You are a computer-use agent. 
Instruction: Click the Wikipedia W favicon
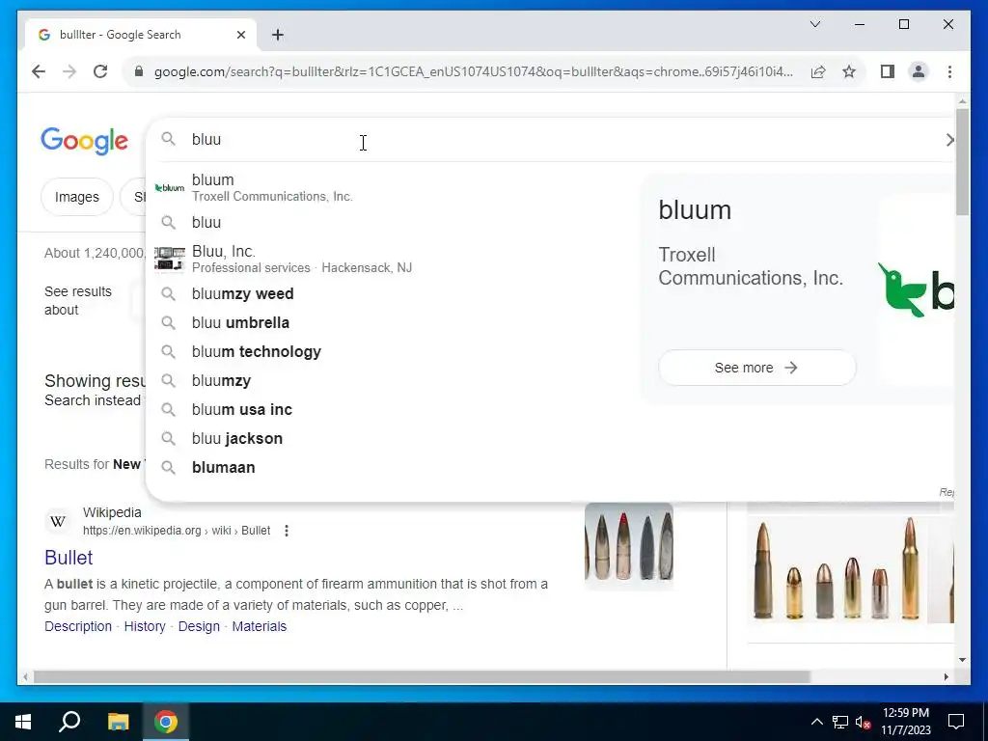[57, 521]
